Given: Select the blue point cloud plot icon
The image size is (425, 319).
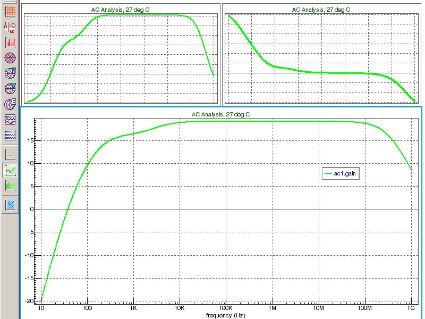Looking at the screenshot, I should 10,205.
